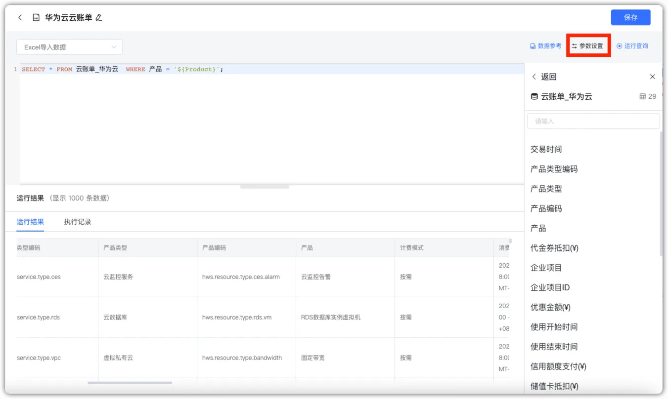Select 产品 in the side field list
This screenshot has width=668, height=399.
pyautogui.click(x=538, y=228)
